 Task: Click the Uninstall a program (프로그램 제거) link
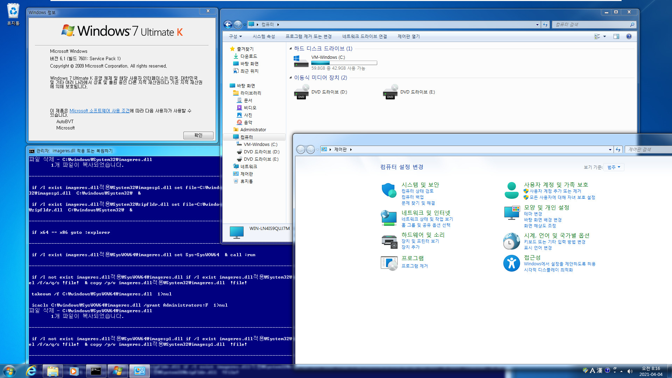point(414,266)
